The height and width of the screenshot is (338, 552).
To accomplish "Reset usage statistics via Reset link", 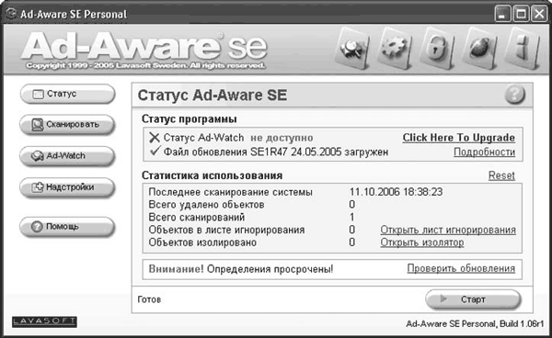I will pos(501,175).
